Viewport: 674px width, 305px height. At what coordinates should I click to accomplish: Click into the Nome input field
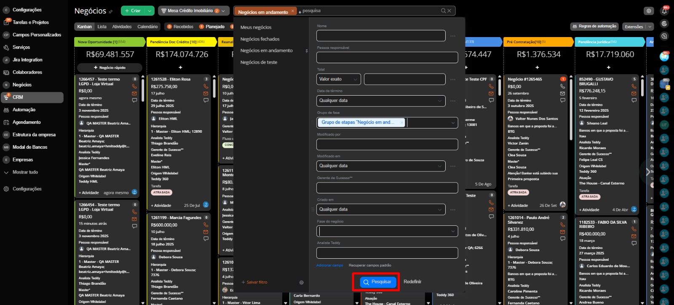(x=381, y=36)
